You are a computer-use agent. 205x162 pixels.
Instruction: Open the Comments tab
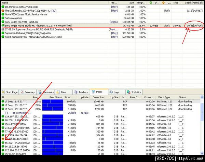[46, 92]
